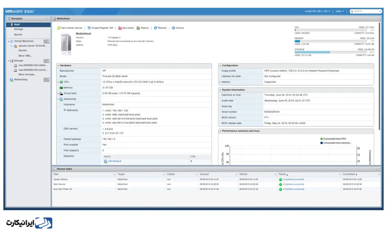Screen dimensions: 387x230
Task: Open Monitor under ubuntu server
Action: click(x=22, y=51)
